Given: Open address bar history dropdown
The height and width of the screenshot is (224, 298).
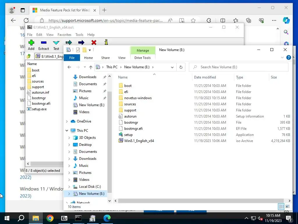Looking at the screenshot, I should pyautogui.click(x=172, y=67).
